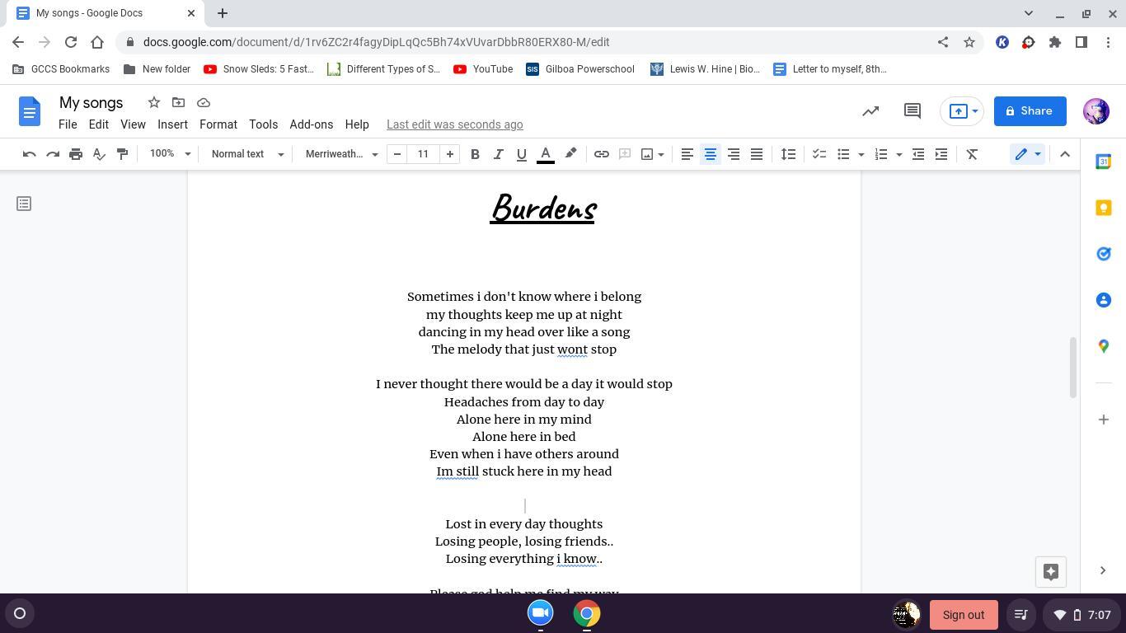Click the document vertical scrollbar
This screenshot has height=633, width=1126.
[1072, 367]
